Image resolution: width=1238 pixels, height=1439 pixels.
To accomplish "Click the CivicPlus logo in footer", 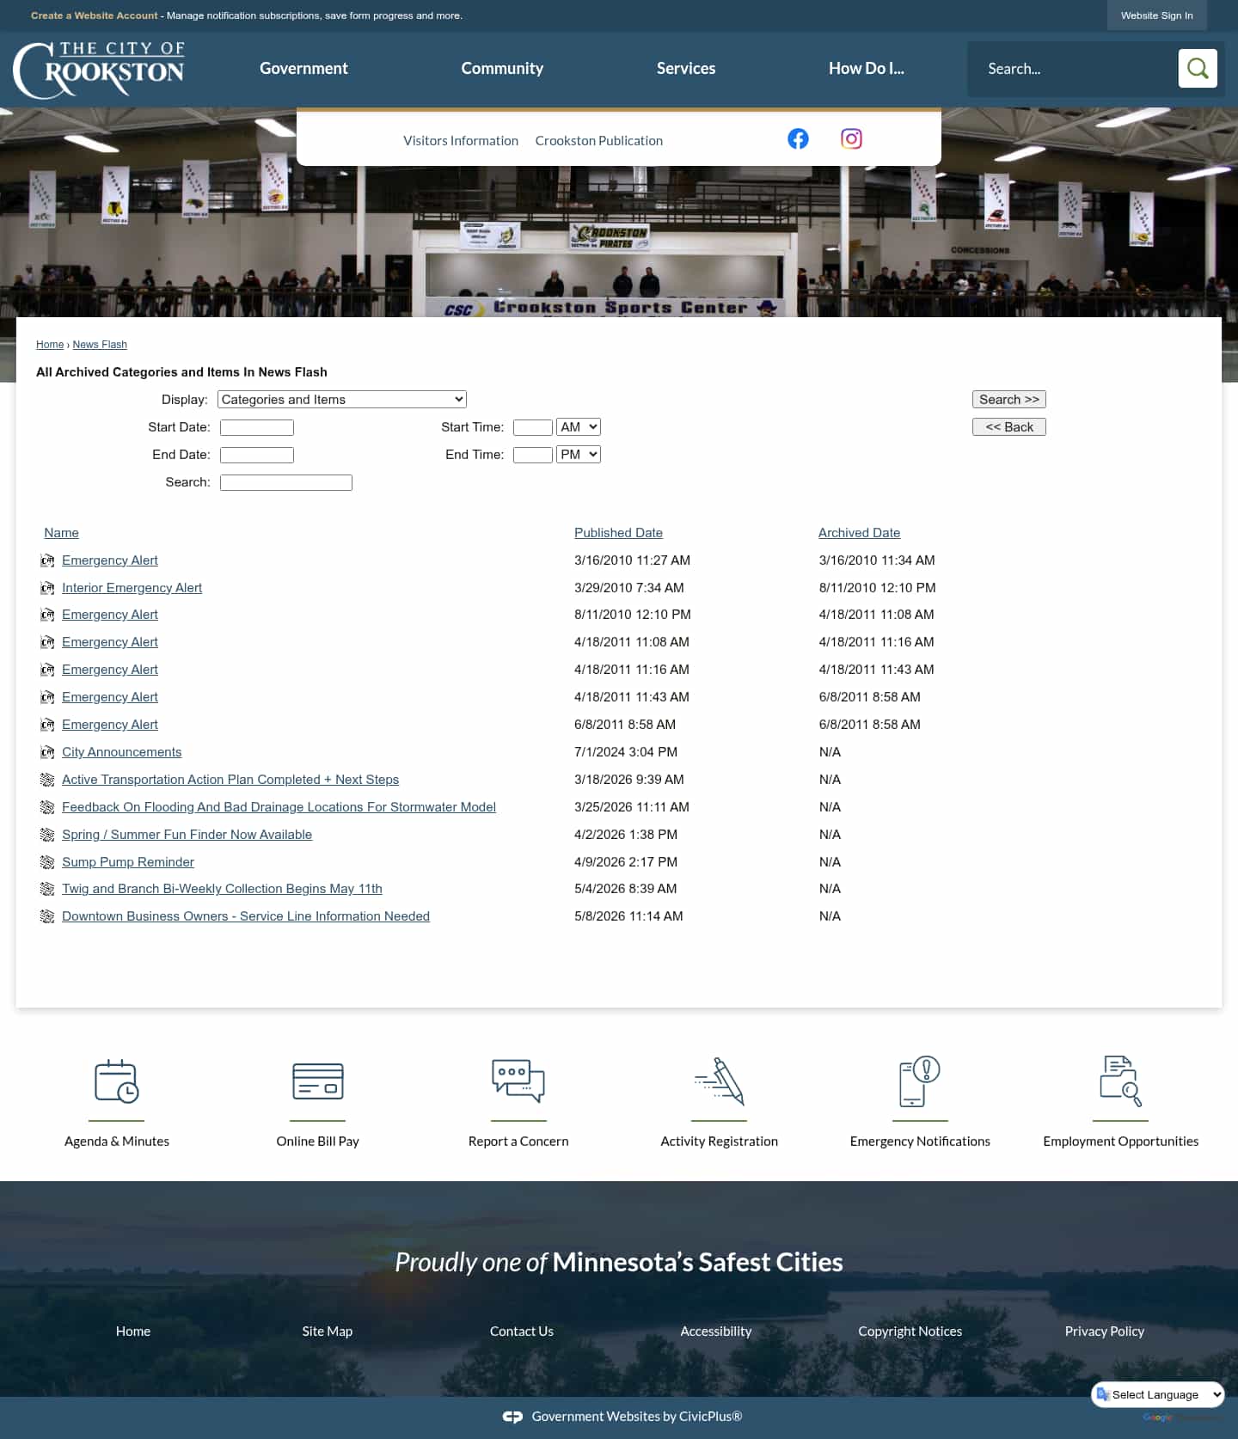I will pyautogui.click(x=512, y=1417).
